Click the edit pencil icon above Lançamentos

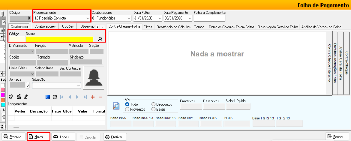(25, 97)
